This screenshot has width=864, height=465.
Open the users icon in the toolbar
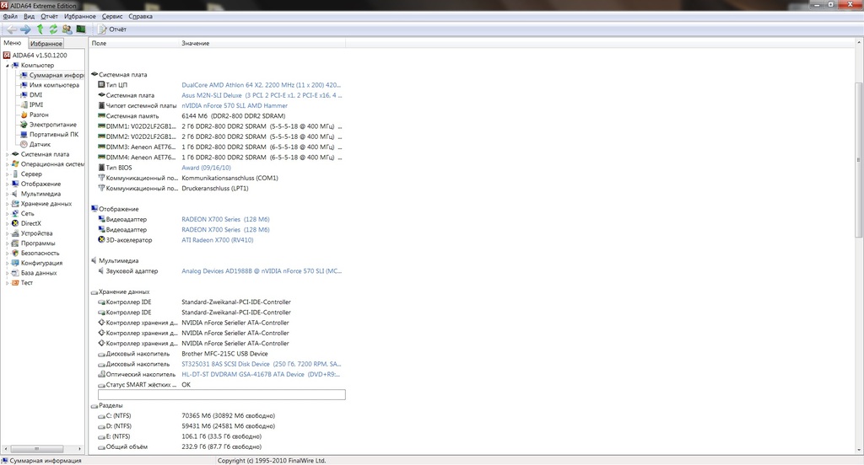pyautogui.click(x=67, y=29)
